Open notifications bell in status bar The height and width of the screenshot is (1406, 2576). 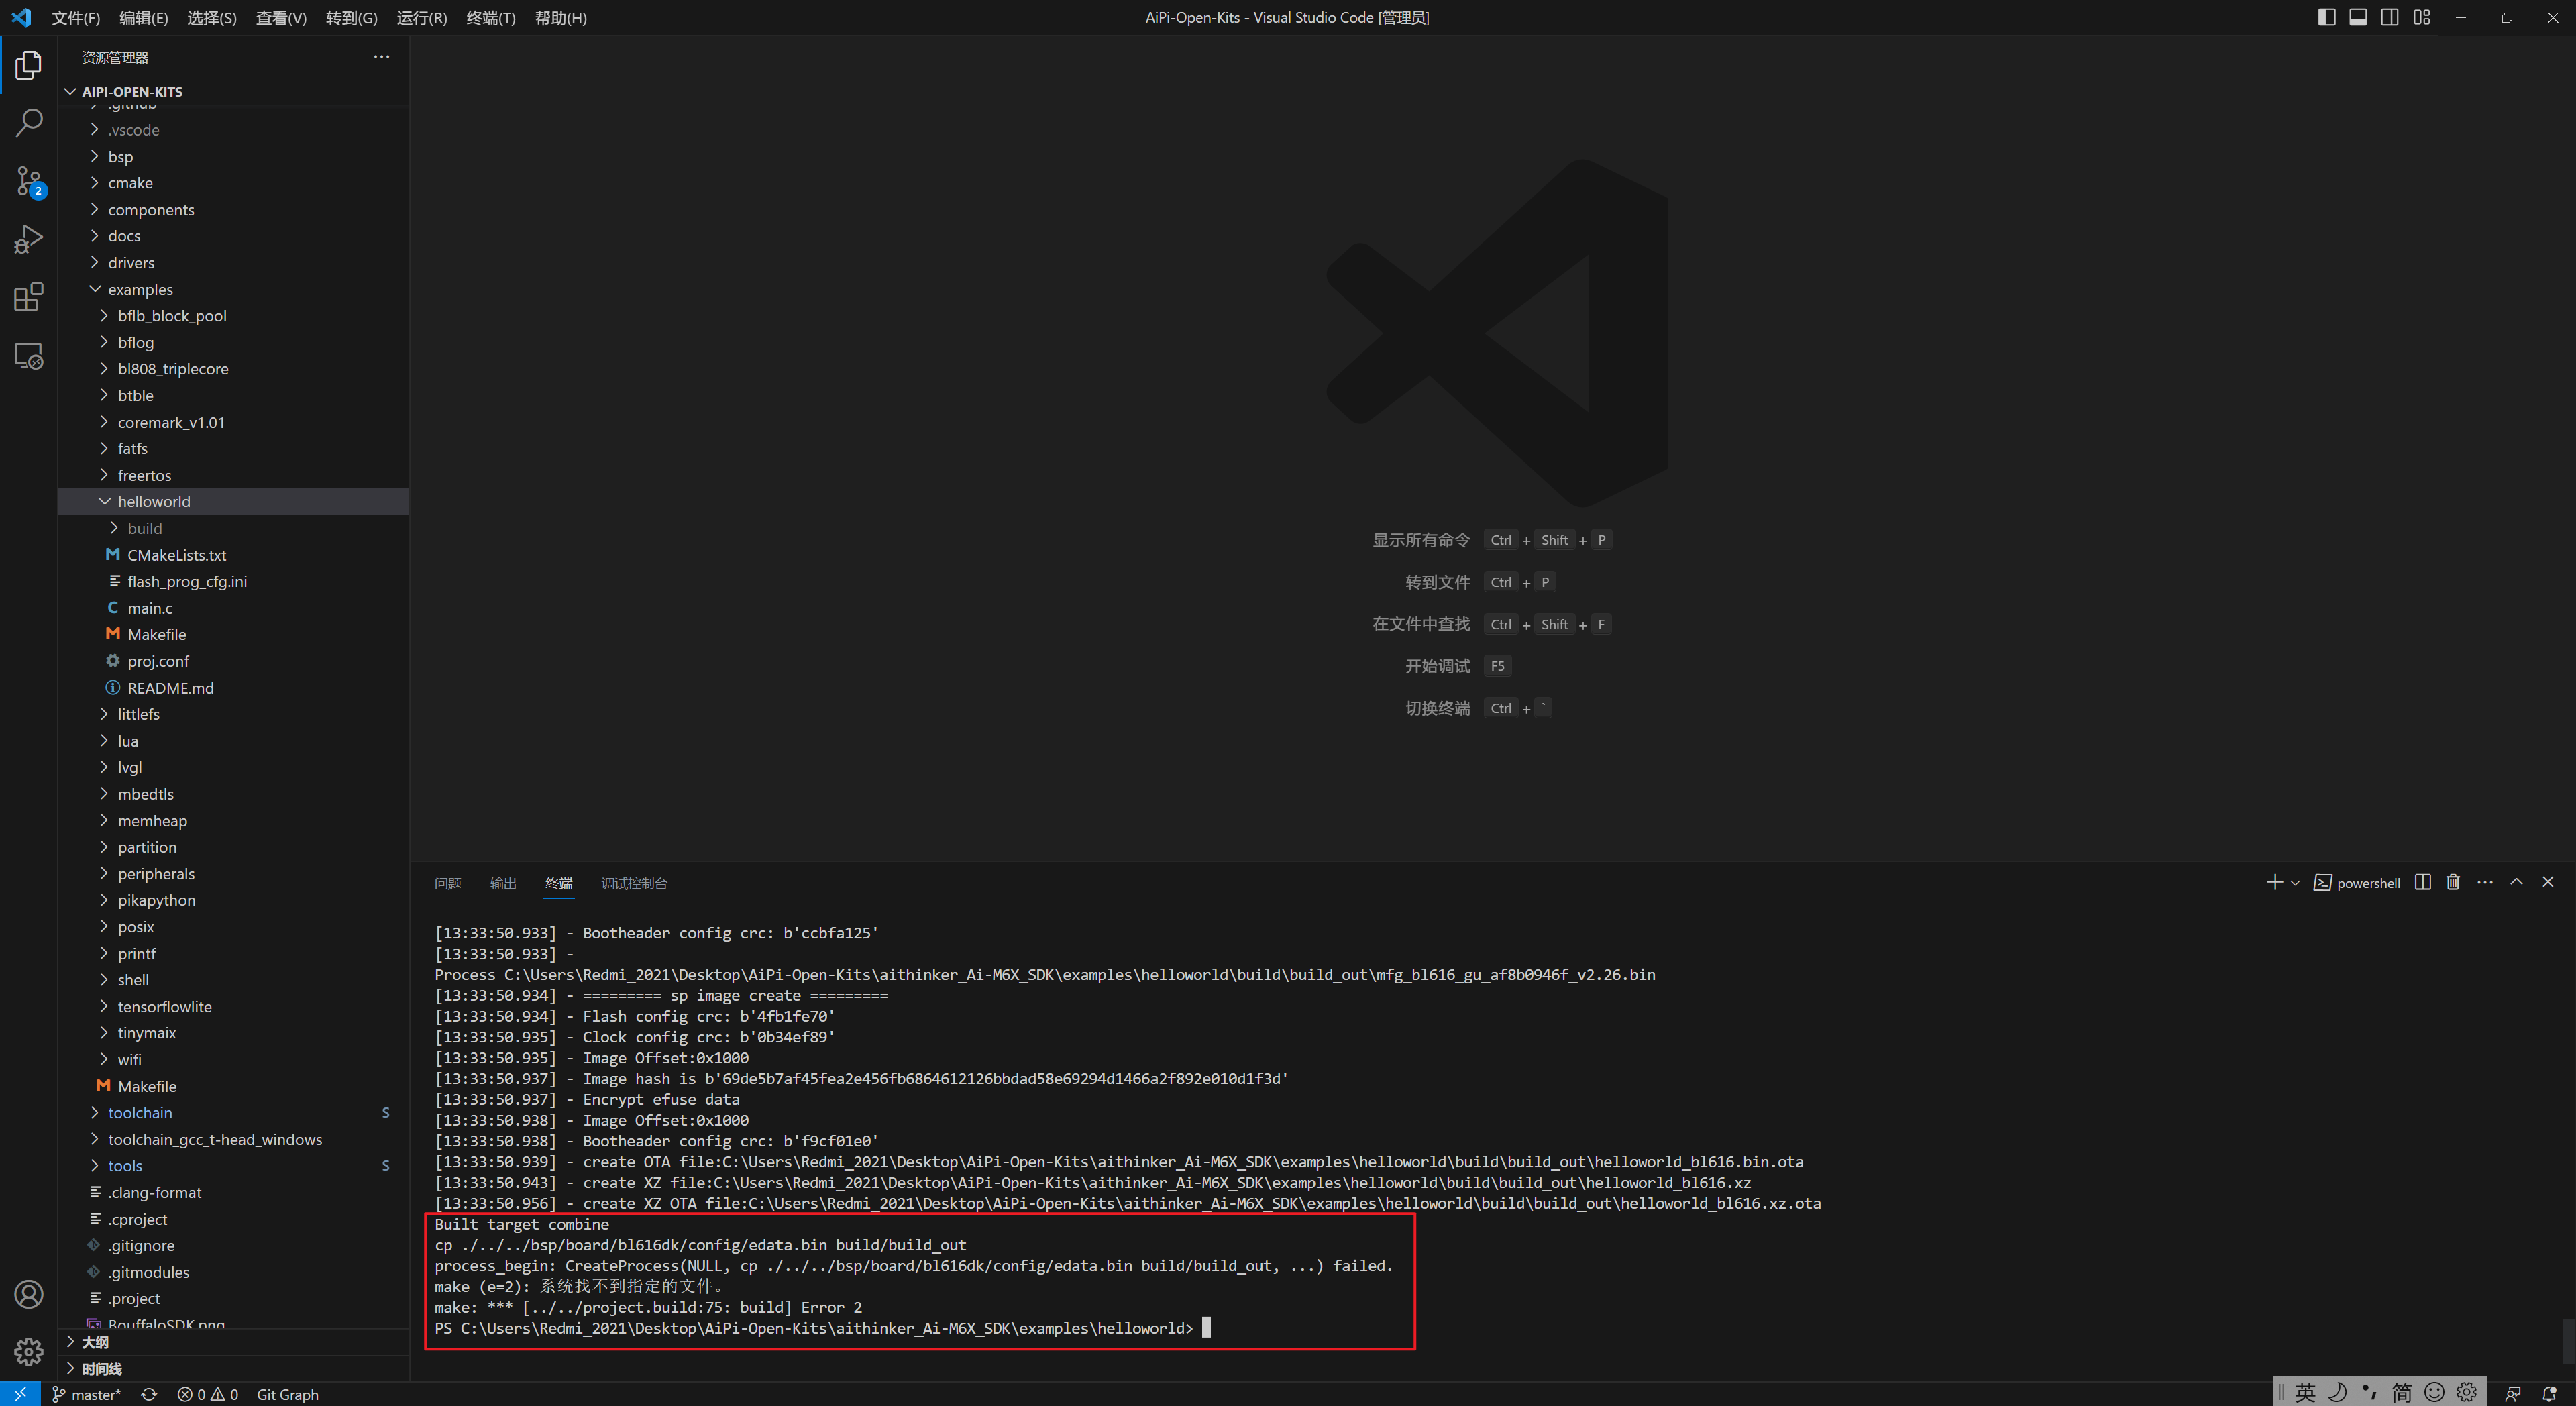tap(2549, 1394)
